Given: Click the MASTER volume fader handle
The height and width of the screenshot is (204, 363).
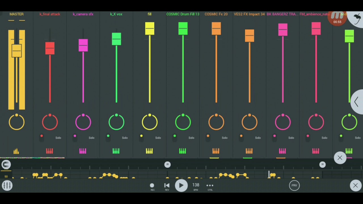Looking at the screenshot, I should [16, 51].
